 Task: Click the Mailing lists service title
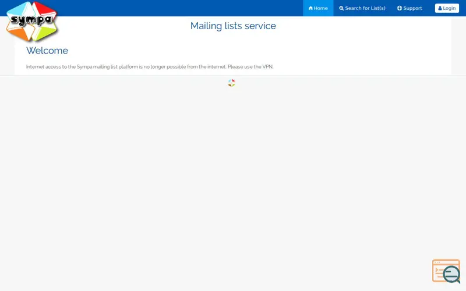click(x=233, y=26)
